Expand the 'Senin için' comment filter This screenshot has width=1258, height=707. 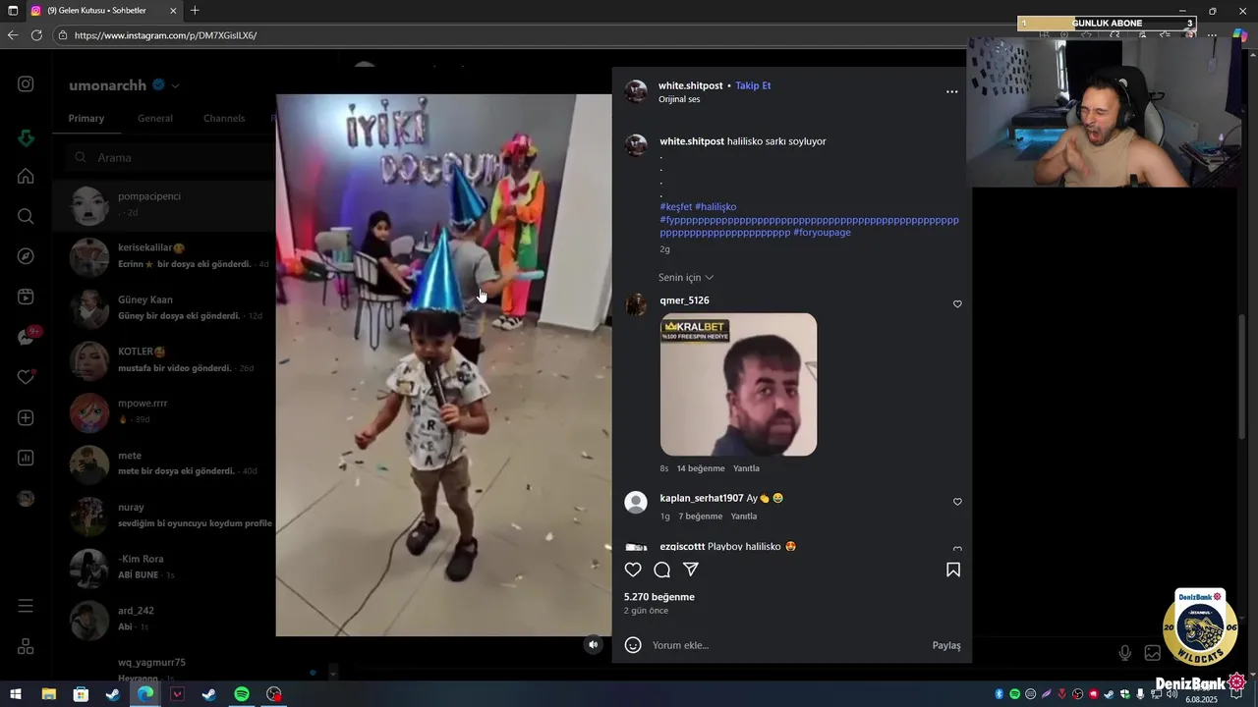click(686, 278)
